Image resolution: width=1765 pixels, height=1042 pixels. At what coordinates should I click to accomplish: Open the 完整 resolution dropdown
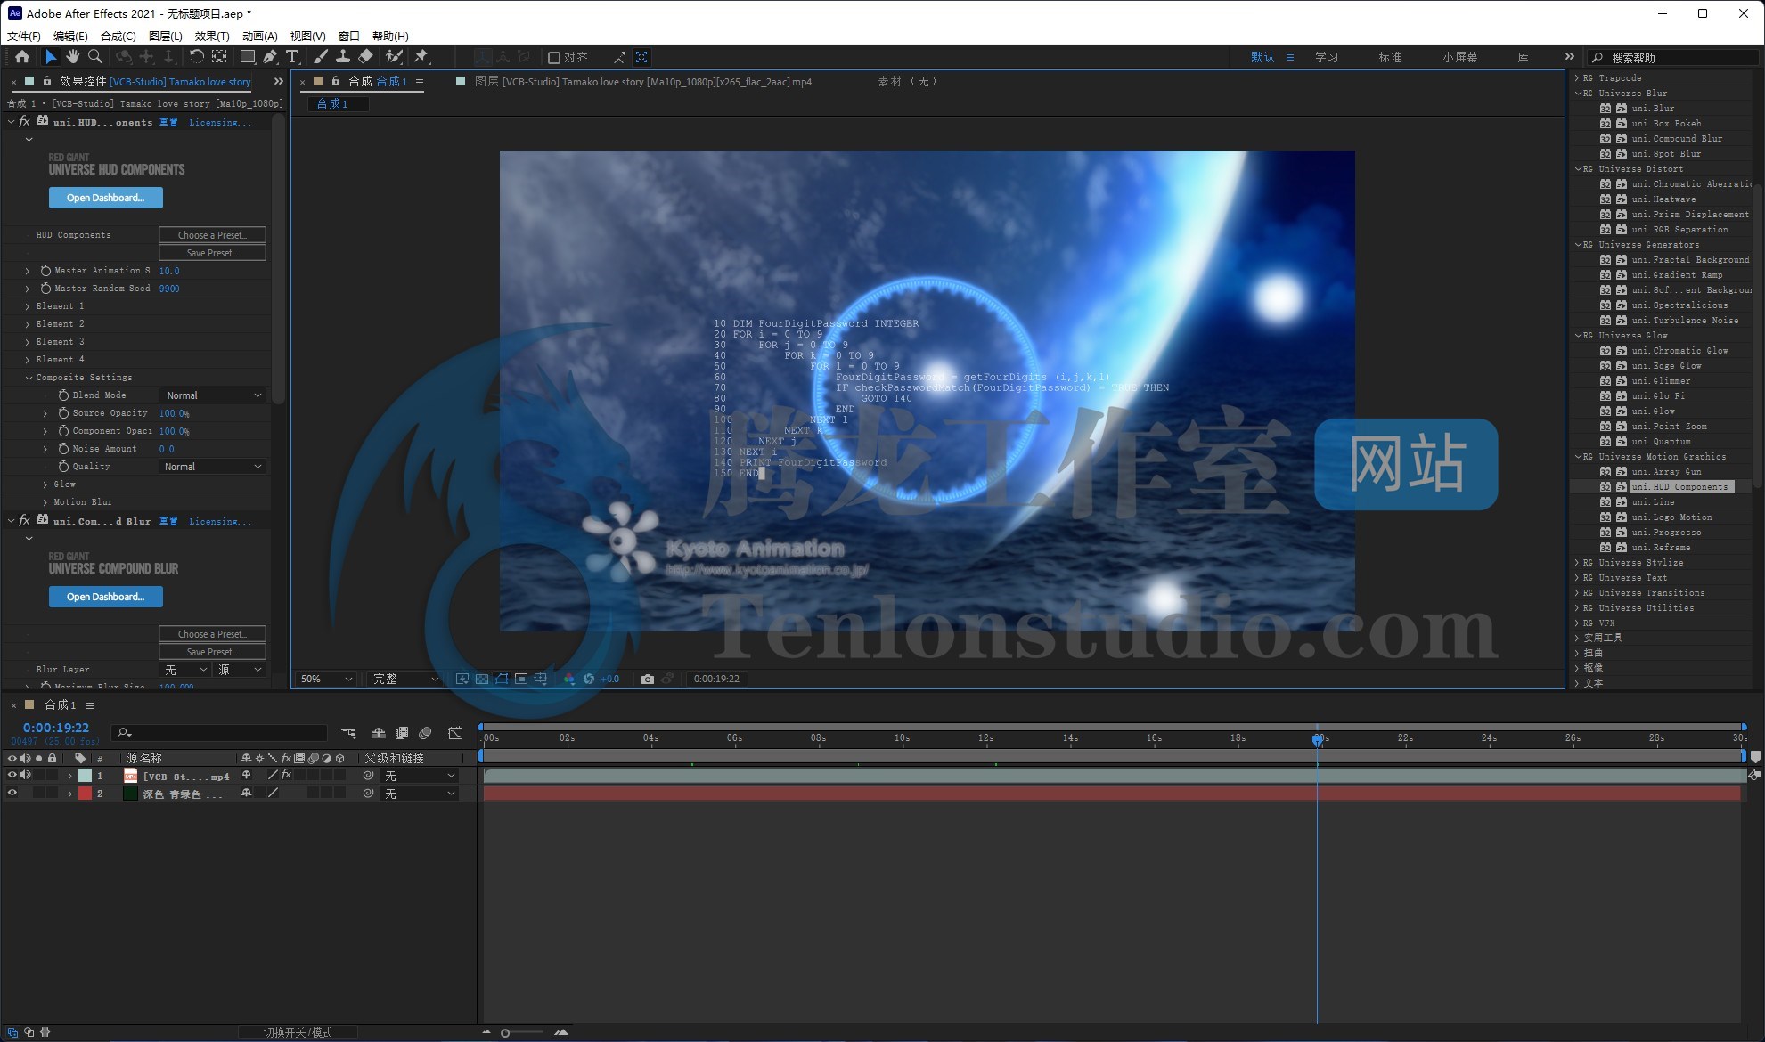coord(405,679)
